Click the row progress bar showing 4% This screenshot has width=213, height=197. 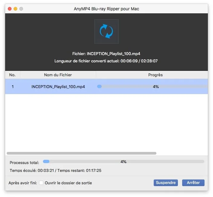coord(152,87)
